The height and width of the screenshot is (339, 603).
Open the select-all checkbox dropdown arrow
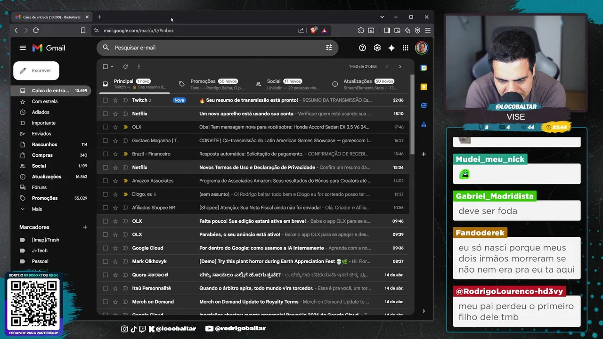click(x=112, y=67)
